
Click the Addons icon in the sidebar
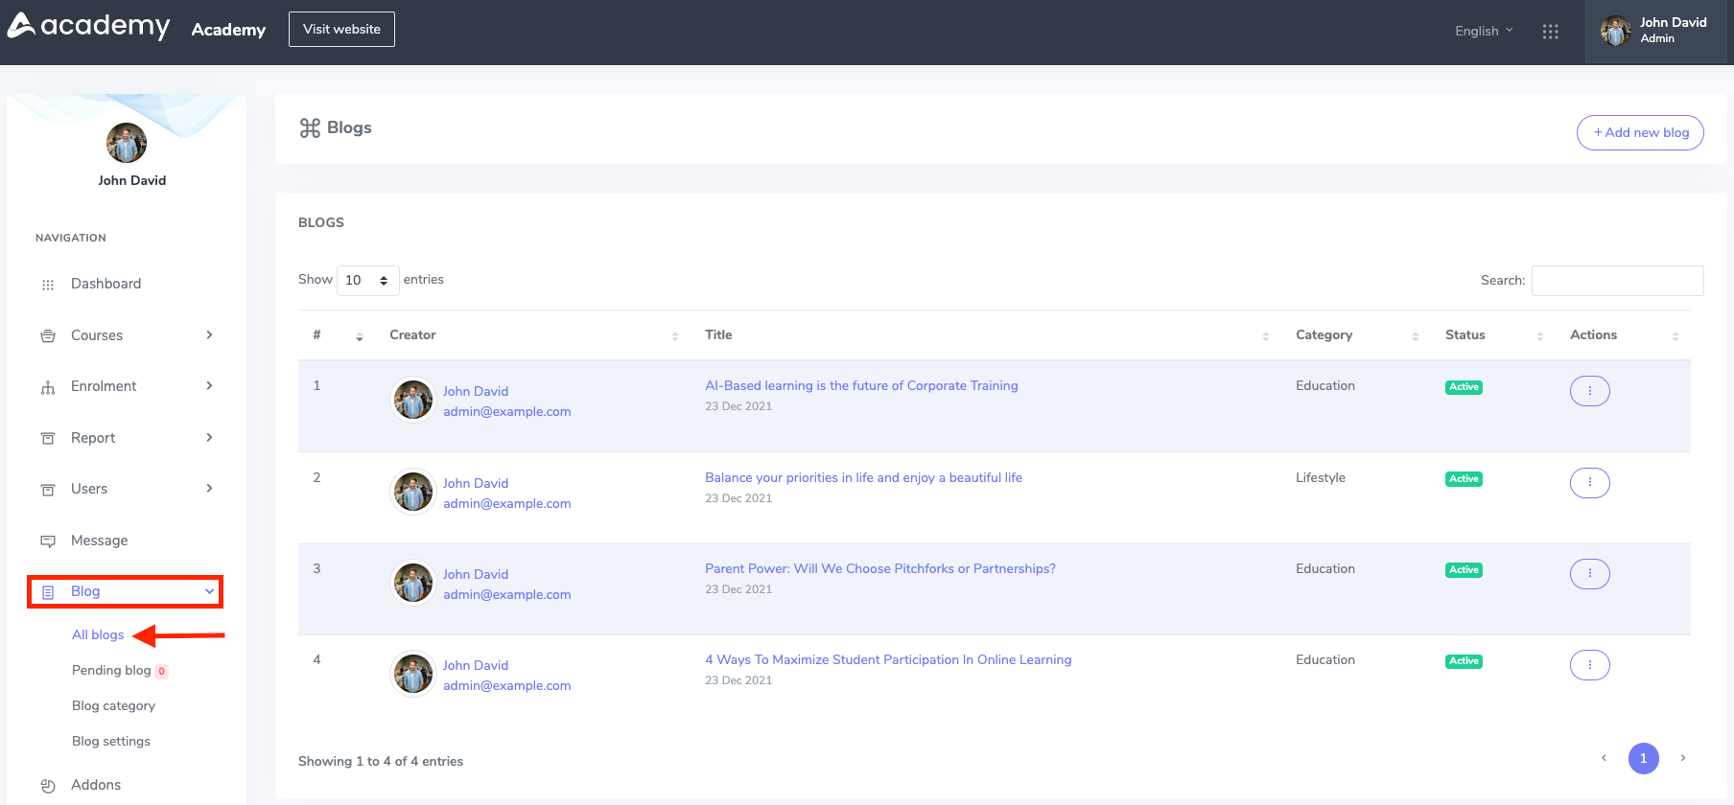point(48,786)
